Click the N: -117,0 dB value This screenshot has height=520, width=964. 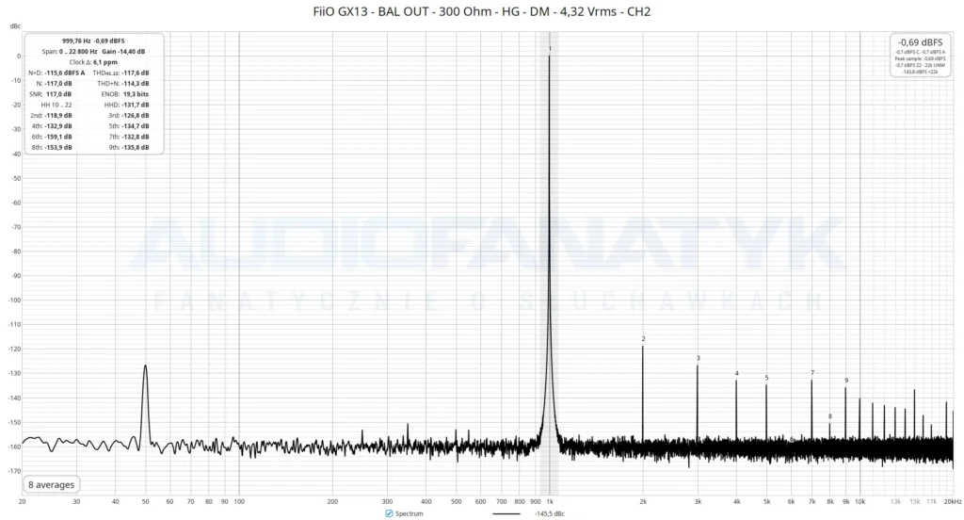tap(58, 84)
